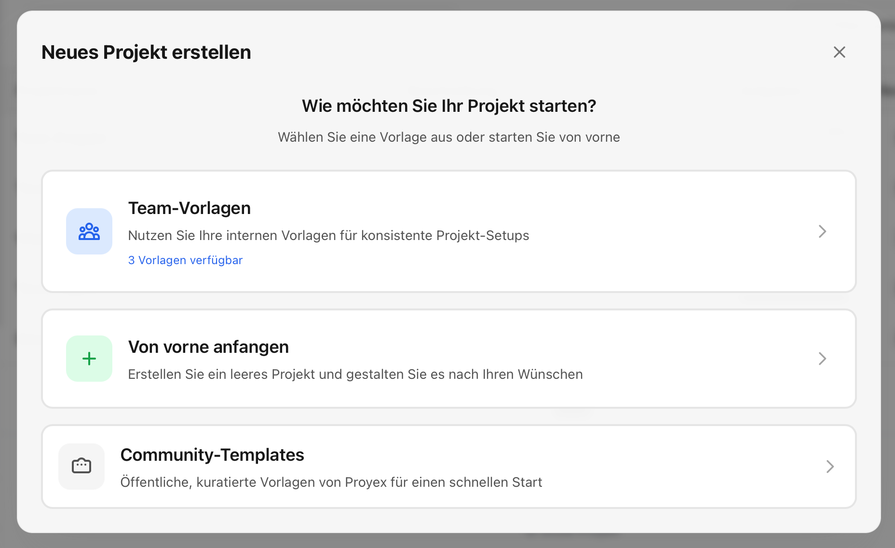Click the green plus icon
Screen dimensions: 895x548
pos(89,359)
